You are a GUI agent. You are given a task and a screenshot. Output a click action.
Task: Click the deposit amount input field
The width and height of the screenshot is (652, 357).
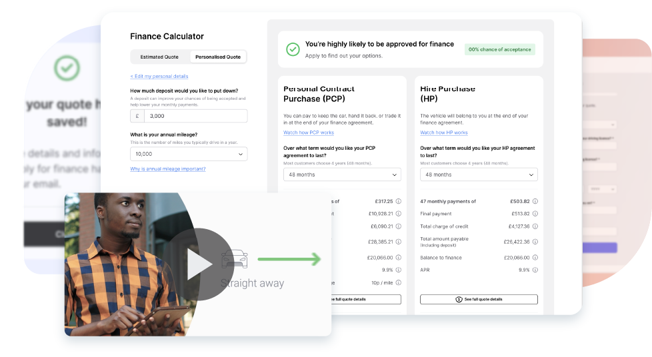click(x=195, y=116)
